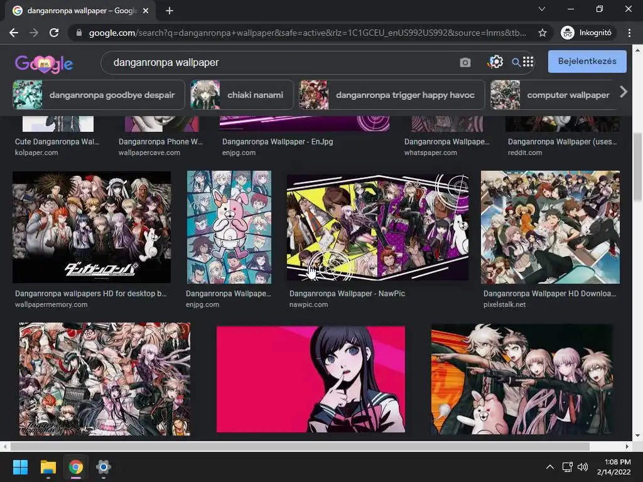Open Danganronpa Wallpaper HD Downloa... title
The height and width of the screenshot is (482, 643).
tap(549, 294)
